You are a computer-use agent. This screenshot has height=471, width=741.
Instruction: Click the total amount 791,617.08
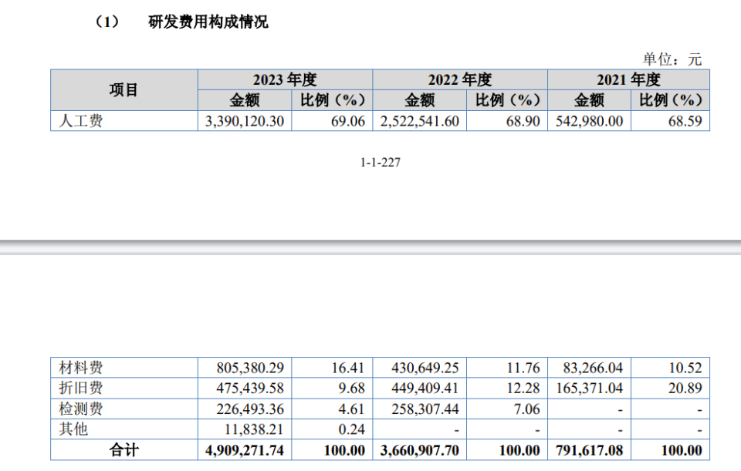589,450
